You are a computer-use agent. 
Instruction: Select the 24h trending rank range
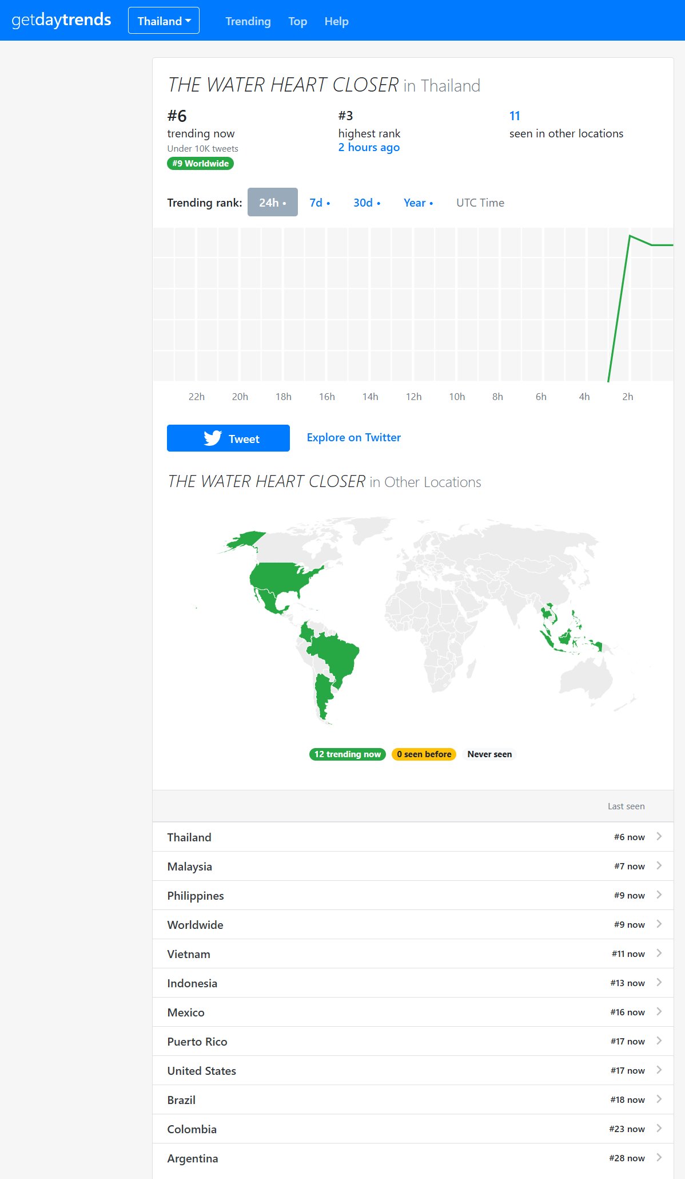pyautogui.click(x=272, y=203)
